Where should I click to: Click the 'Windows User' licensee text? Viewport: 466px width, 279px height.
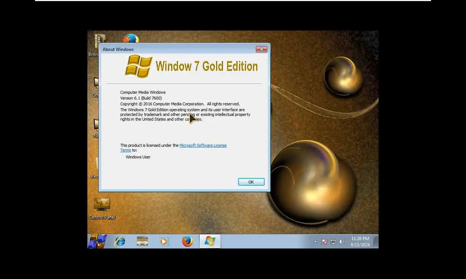[138, 157]
